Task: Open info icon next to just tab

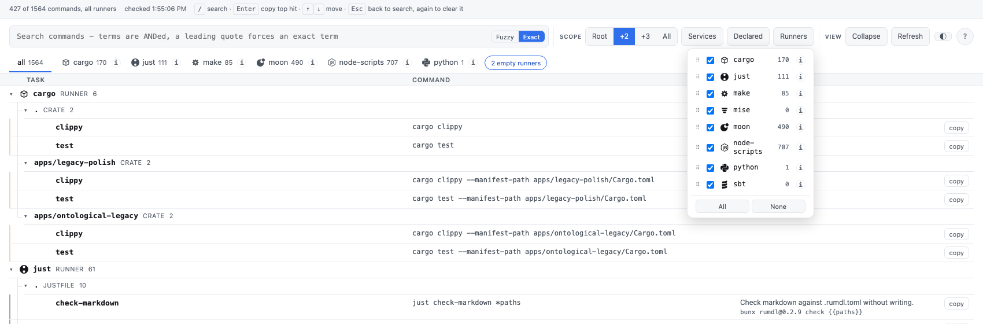Action: (x=176, y=62)
